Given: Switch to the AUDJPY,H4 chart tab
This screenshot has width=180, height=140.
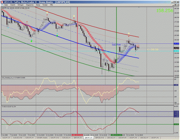Looking at the screenshot, I should [x=6, y=138].
